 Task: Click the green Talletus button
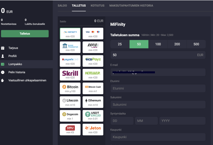coord(25,34)
